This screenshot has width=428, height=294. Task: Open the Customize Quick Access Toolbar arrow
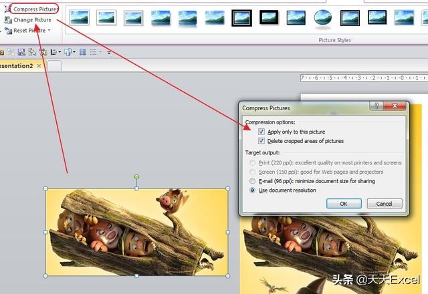(x=109, y=52)
